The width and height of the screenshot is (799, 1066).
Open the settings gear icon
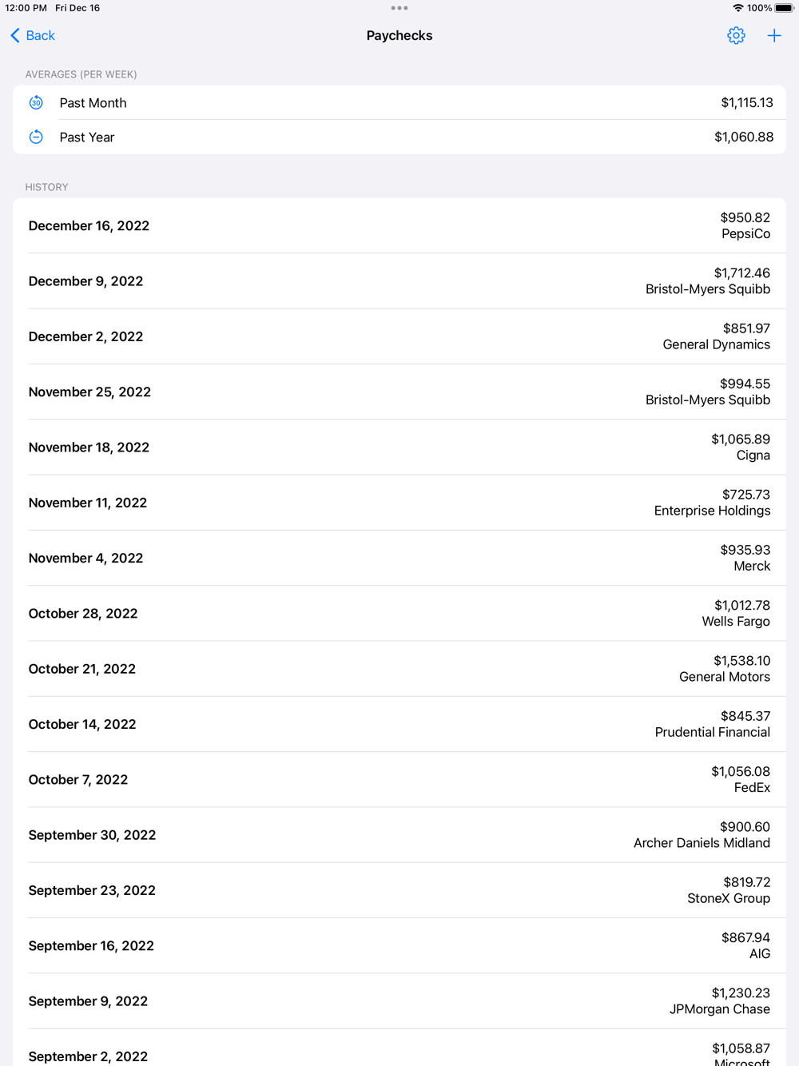click(x=736, y=35)
